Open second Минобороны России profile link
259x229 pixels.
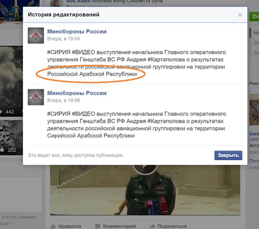pyautogui.click(x=77, y=93)
